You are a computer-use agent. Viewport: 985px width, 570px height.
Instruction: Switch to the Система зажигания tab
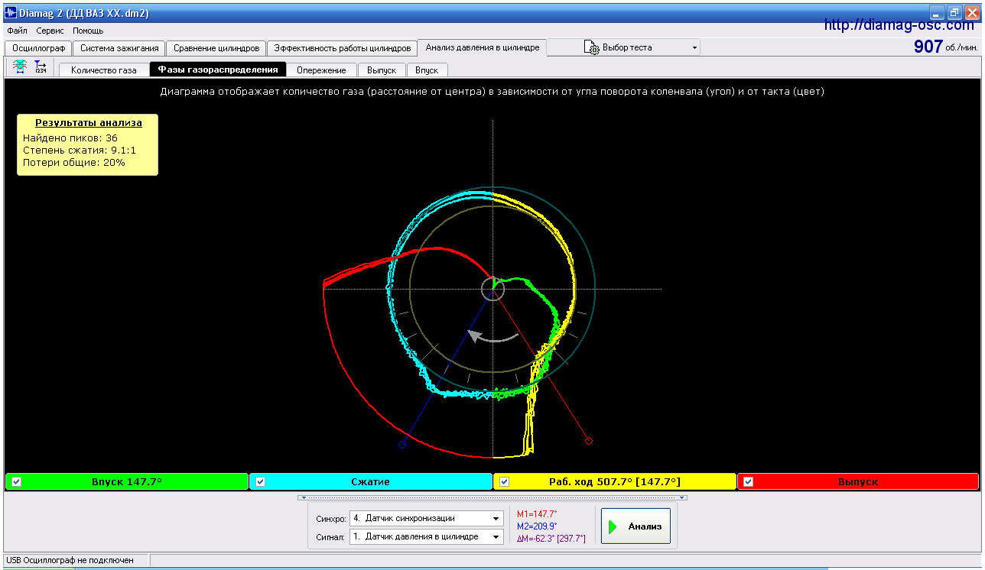119,48
